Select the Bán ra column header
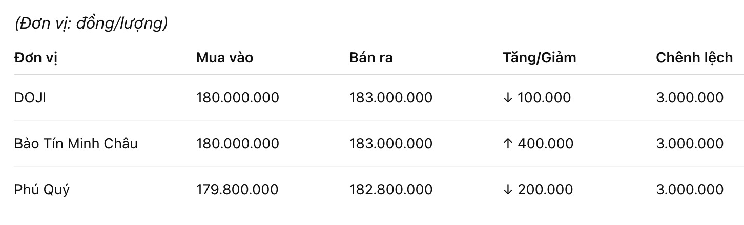The image size is (744, 225). point(371,58)
